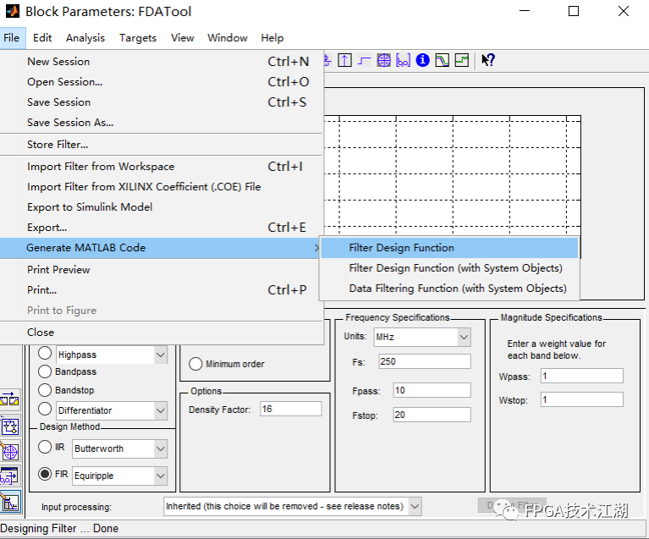The height and width of the screenshot is (539, 649).
Task: Click the Impulse Response toolbar icon
Action: (x=344, y=60)
